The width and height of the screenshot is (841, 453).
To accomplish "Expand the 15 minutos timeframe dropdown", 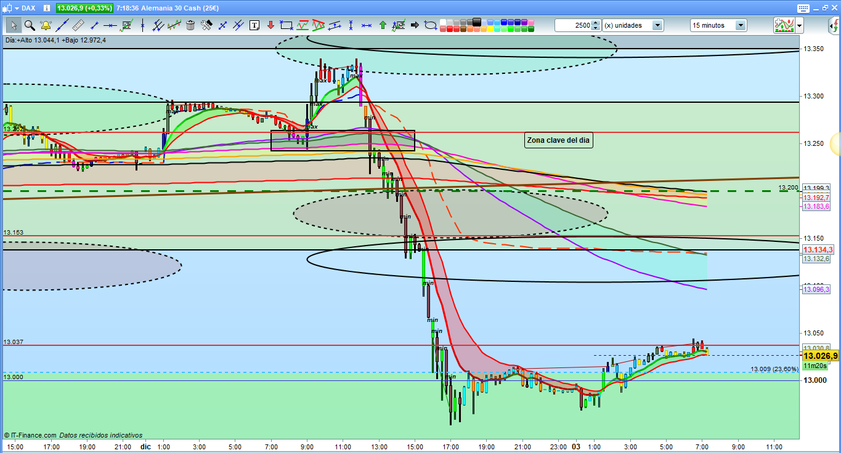I will coord(740,25).
